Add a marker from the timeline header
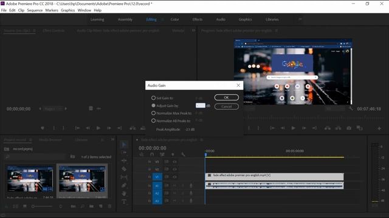The image size is (389, 218). pos(173,154)
